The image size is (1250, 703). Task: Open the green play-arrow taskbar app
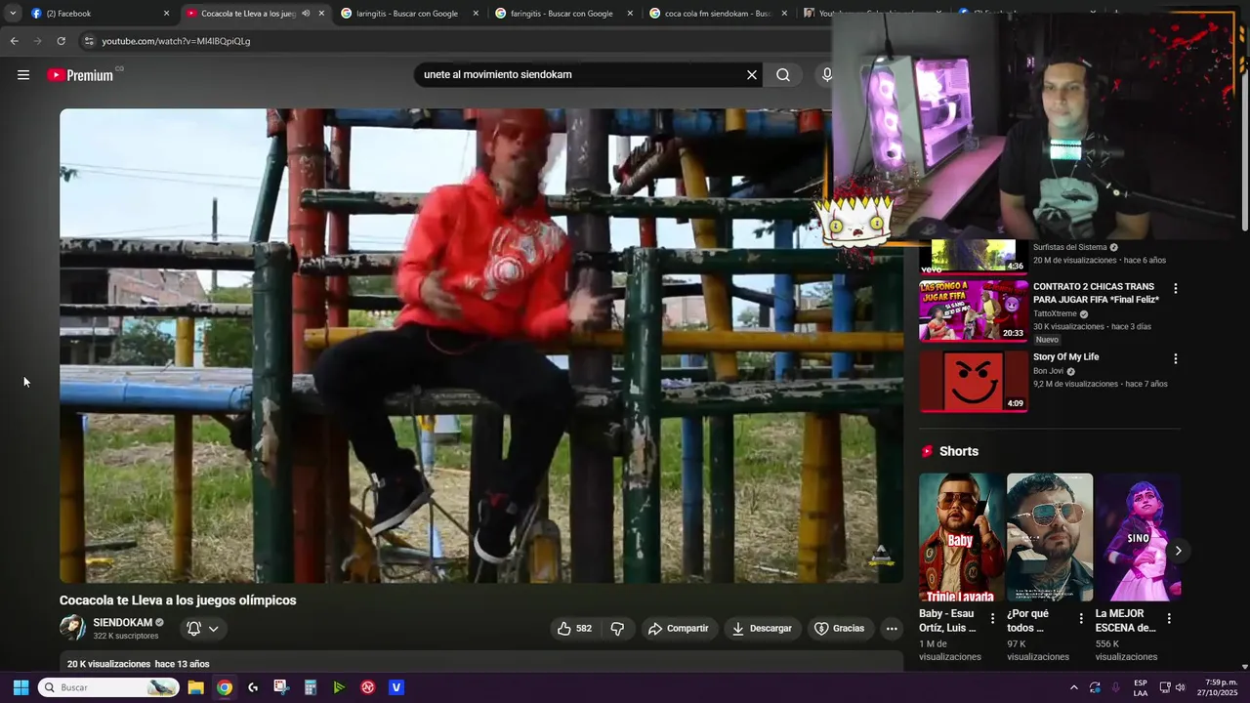pos(339,687)
